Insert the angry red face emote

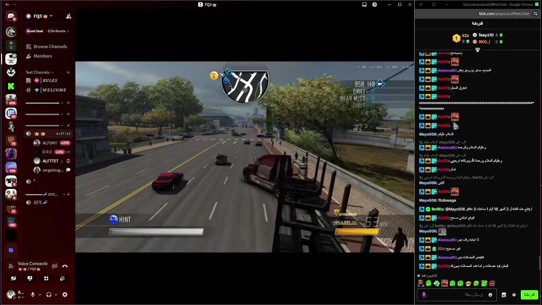point(492,283)
